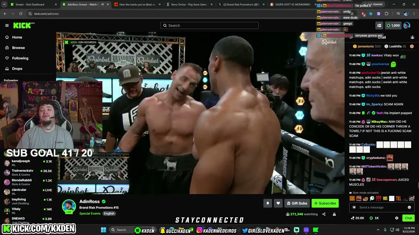Select the BANG quick emote
The image size is (419, 235).
(x=352, y=198)
